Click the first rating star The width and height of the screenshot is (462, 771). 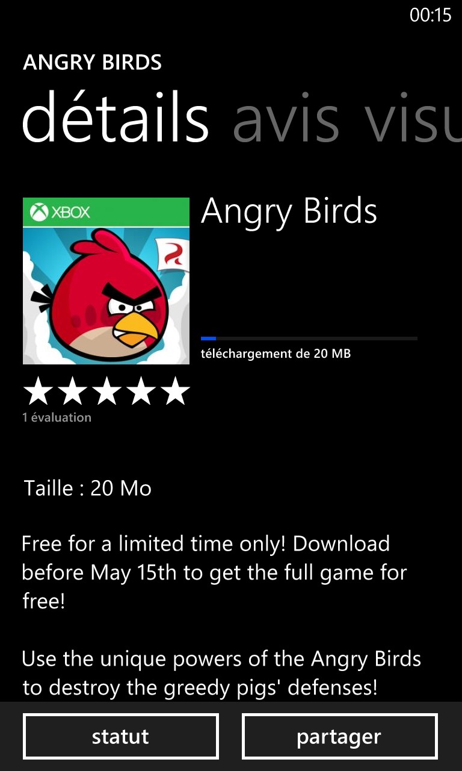(38, 391)
